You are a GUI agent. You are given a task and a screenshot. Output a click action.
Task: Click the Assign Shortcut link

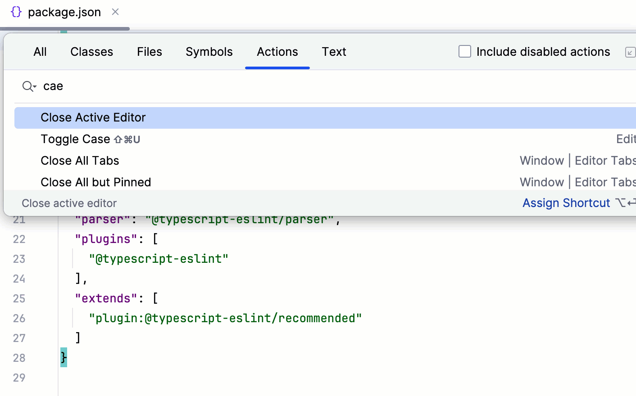(x=566, y=203)
